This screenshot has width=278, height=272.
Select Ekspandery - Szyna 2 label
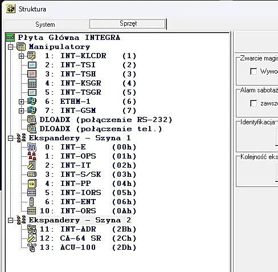pyautogui.click(x=80, y=220)
